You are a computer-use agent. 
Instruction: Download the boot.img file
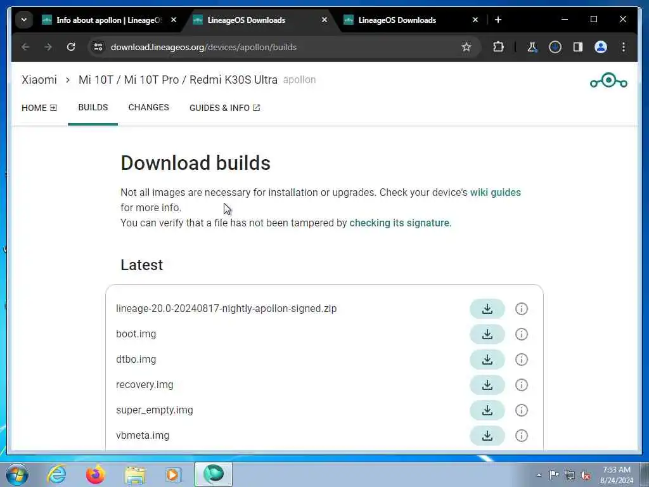tap(487, 334)
